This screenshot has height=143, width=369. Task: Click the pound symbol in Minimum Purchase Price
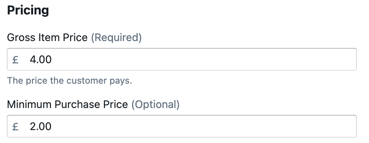[x=16, y=127]
